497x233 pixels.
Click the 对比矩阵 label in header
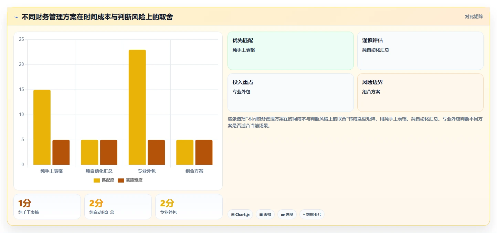tap(474, 16)
